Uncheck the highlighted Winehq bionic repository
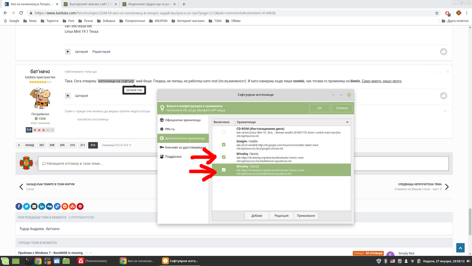 coord(224,170)
